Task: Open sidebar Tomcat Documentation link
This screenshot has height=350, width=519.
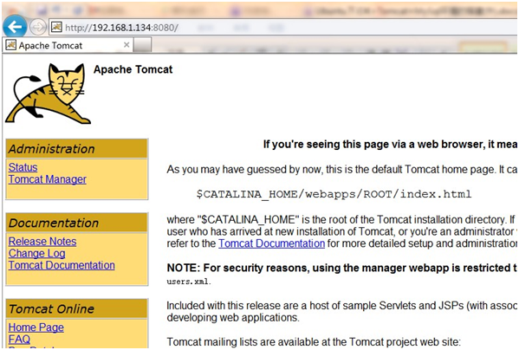Action: tap(62, 265)
